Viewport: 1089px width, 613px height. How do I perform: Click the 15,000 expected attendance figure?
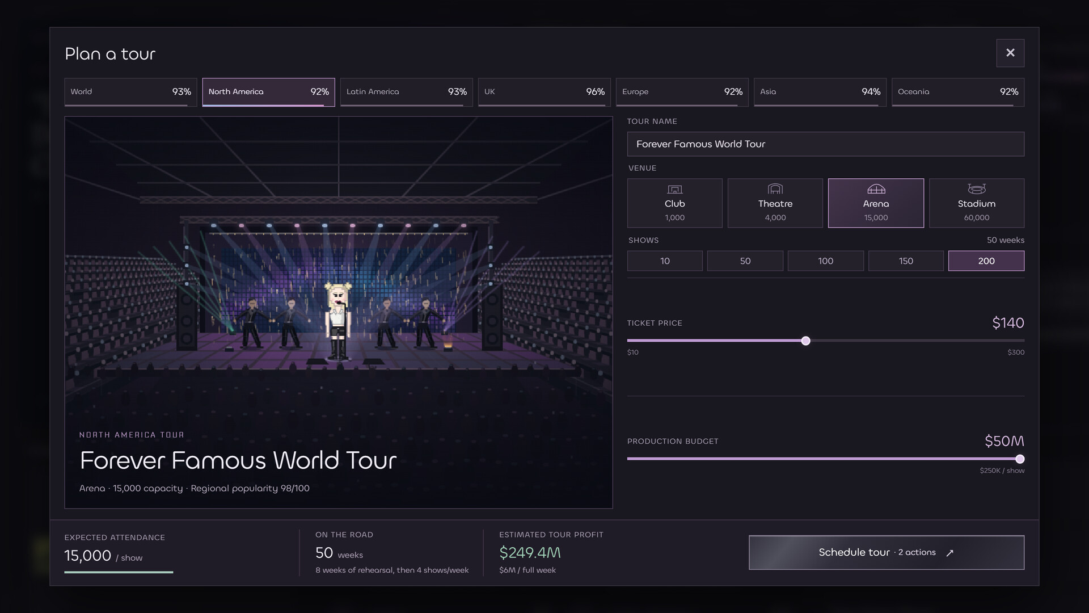tap(88, 556)
